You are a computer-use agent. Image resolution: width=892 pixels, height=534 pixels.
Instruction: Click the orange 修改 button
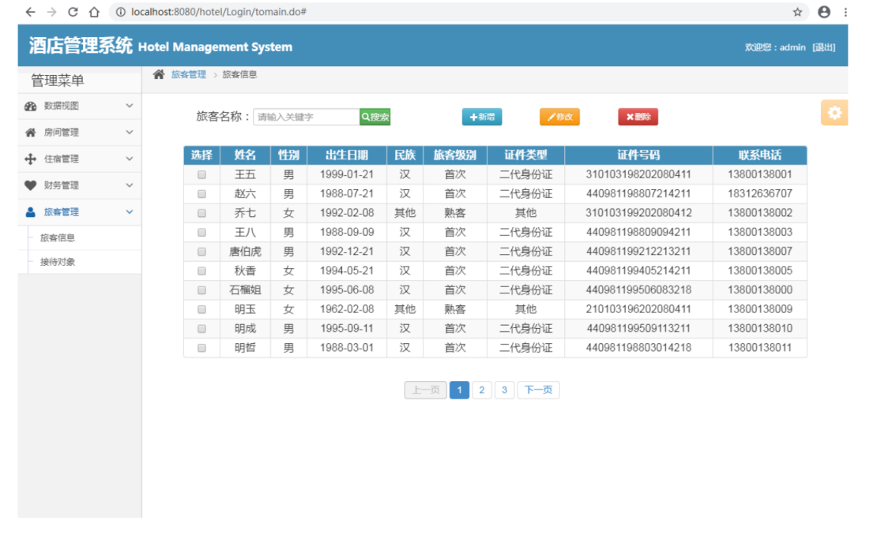click(x=560, y=117)
